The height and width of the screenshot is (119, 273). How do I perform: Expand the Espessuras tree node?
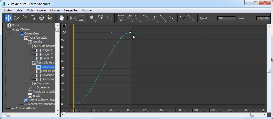[x=30, y=88]
